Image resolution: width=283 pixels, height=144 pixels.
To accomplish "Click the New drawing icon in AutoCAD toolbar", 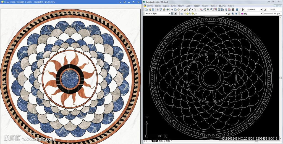I will [146, 10].
